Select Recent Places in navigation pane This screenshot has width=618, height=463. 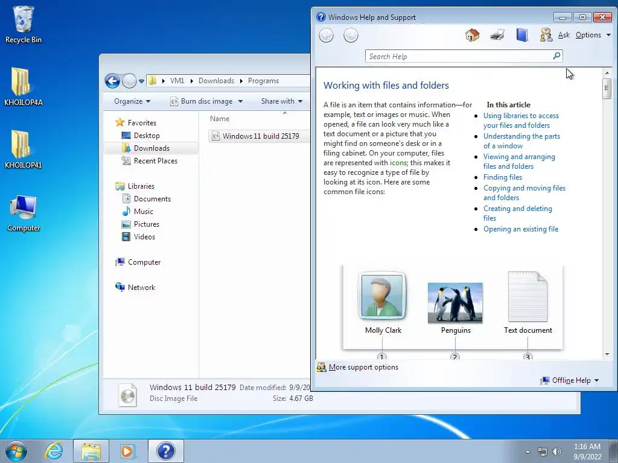155,160
